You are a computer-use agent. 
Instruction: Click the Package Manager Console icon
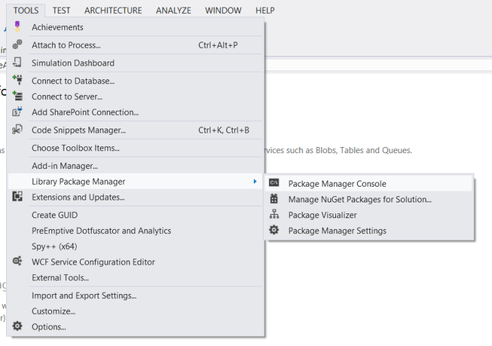(x=274, y=183)
